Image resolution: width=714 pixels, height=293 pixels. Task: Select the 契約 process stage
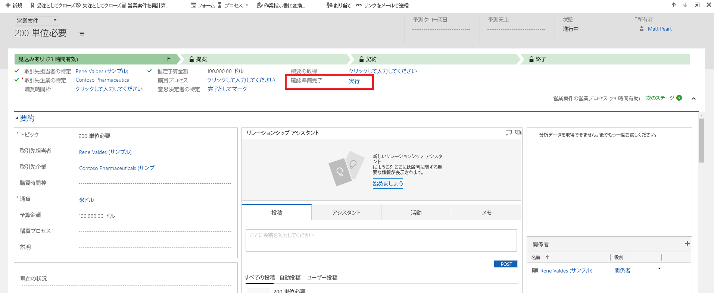(435, 59)
